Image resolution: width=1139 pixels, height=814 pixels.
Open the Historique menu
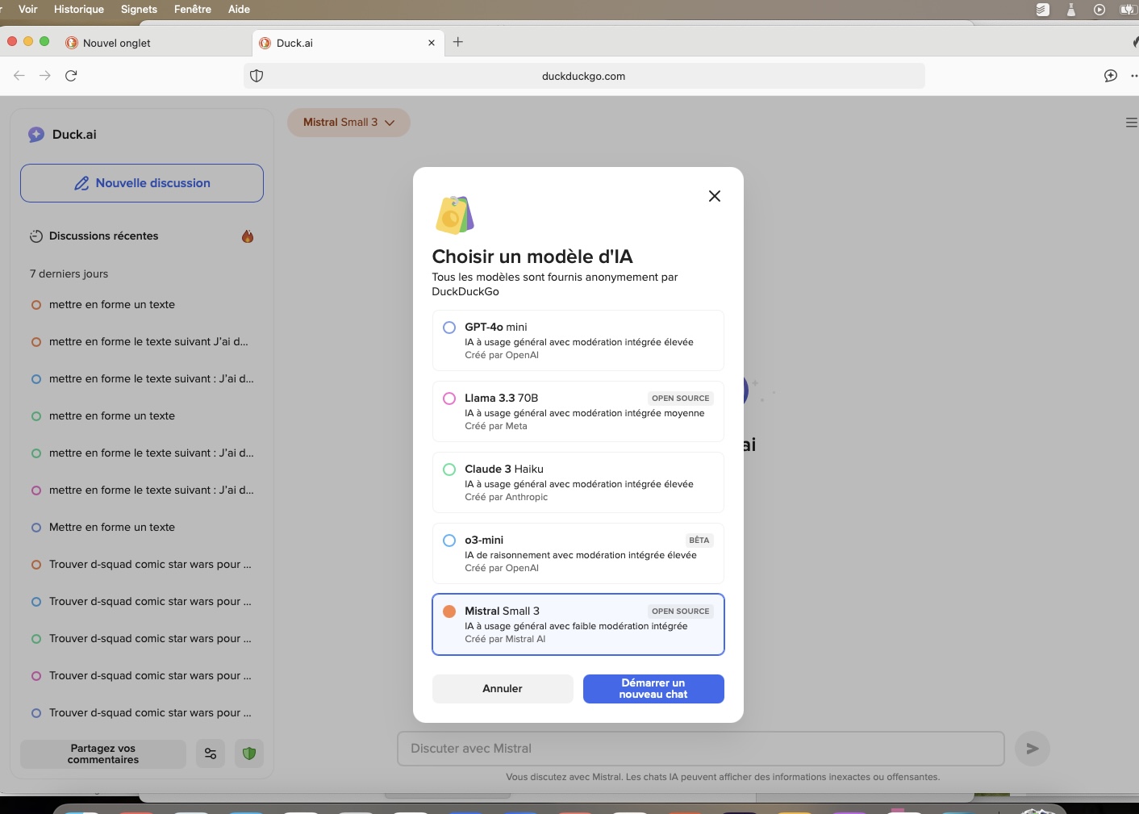click(x=78, y=9)
